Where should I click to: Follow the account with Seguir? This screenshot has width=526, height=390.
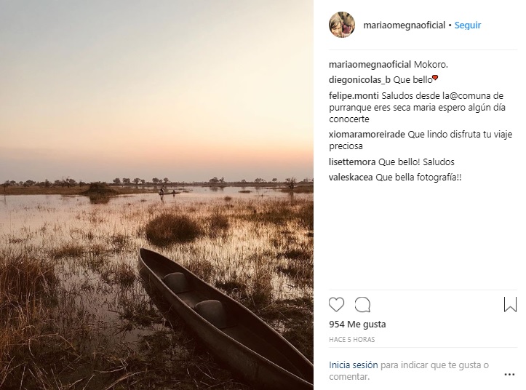[468, 25]
